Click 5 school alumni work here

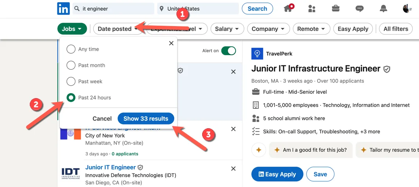pos(294,118)
